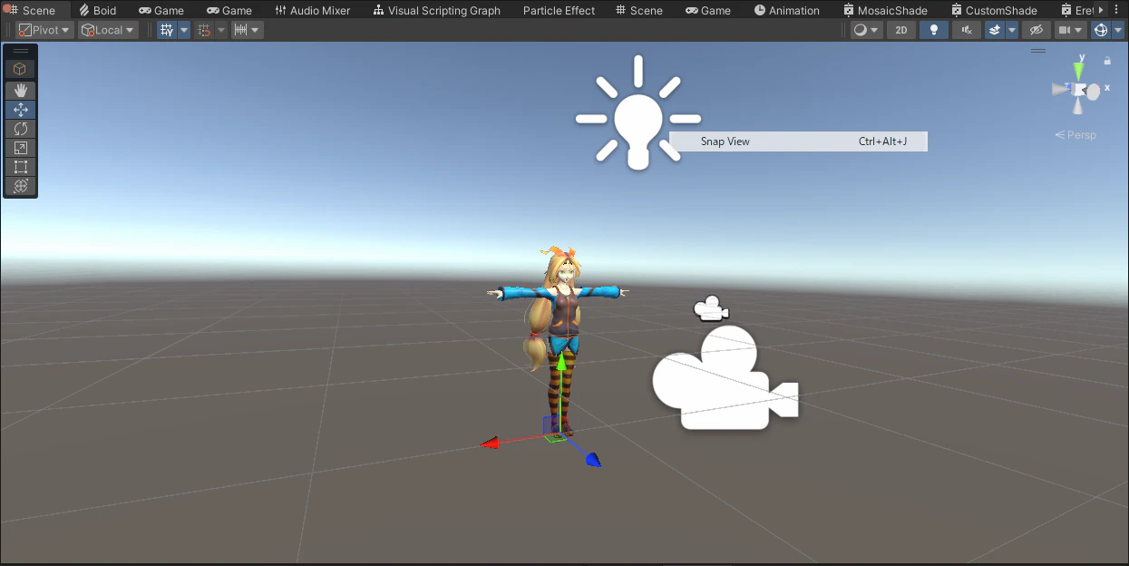Select the Rect tool
This screenshot has width=1129, height=566.
[20, 166]
